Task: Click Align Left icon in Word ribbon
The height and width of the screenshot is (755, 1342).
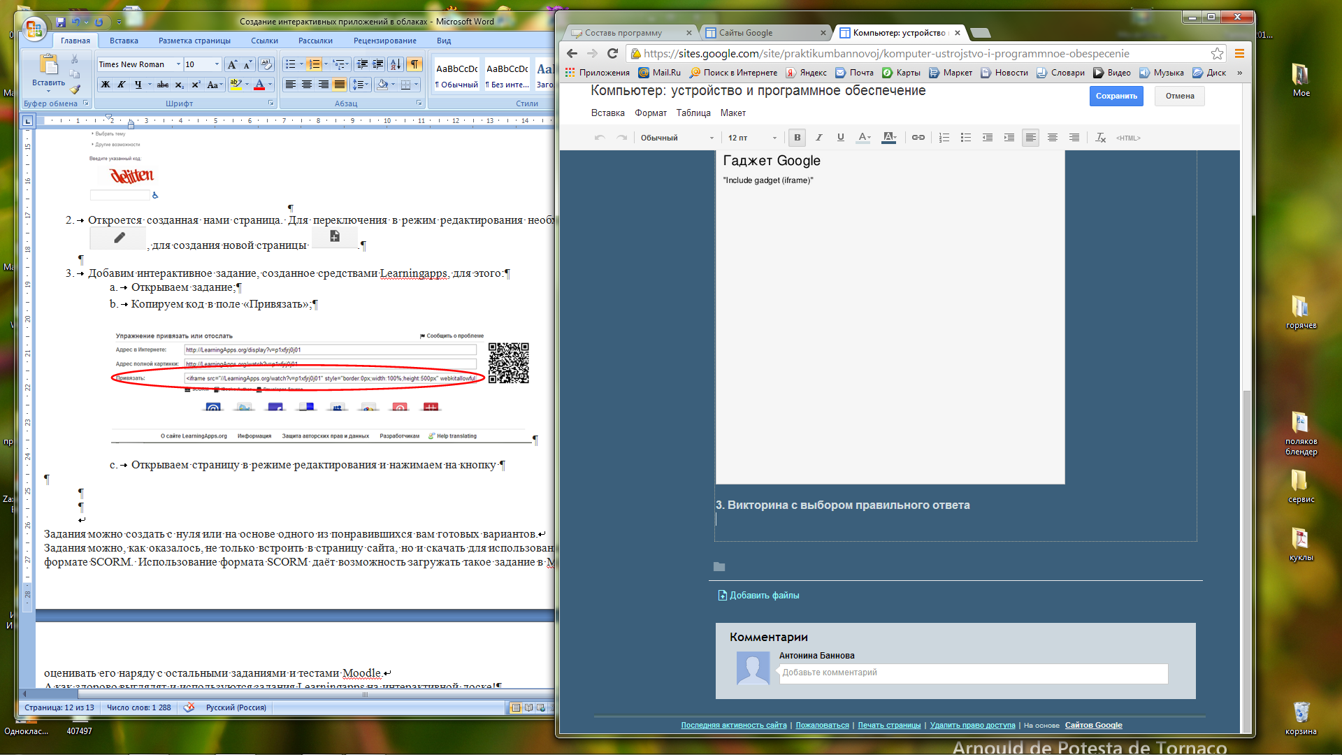Action: click(291, 85)
